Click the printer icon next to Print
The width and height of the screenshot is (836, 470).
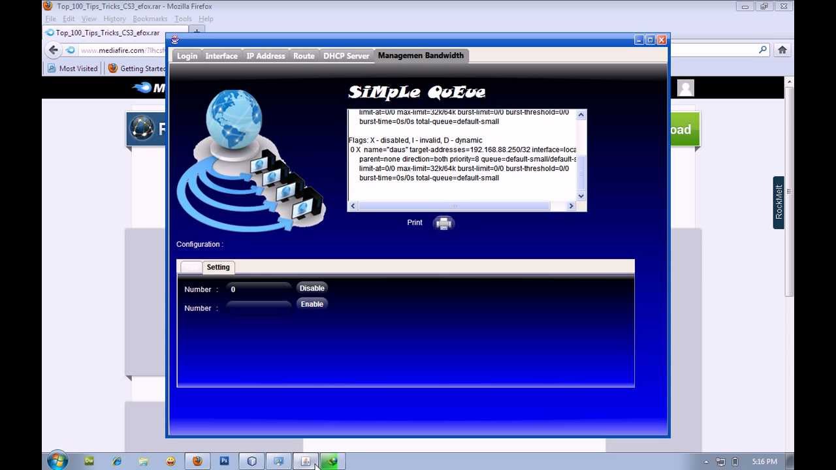(x=444, y=223)
